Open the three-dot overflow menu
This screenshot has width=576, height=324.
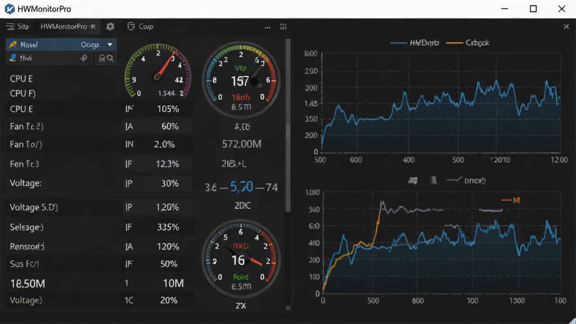point(267,27)
